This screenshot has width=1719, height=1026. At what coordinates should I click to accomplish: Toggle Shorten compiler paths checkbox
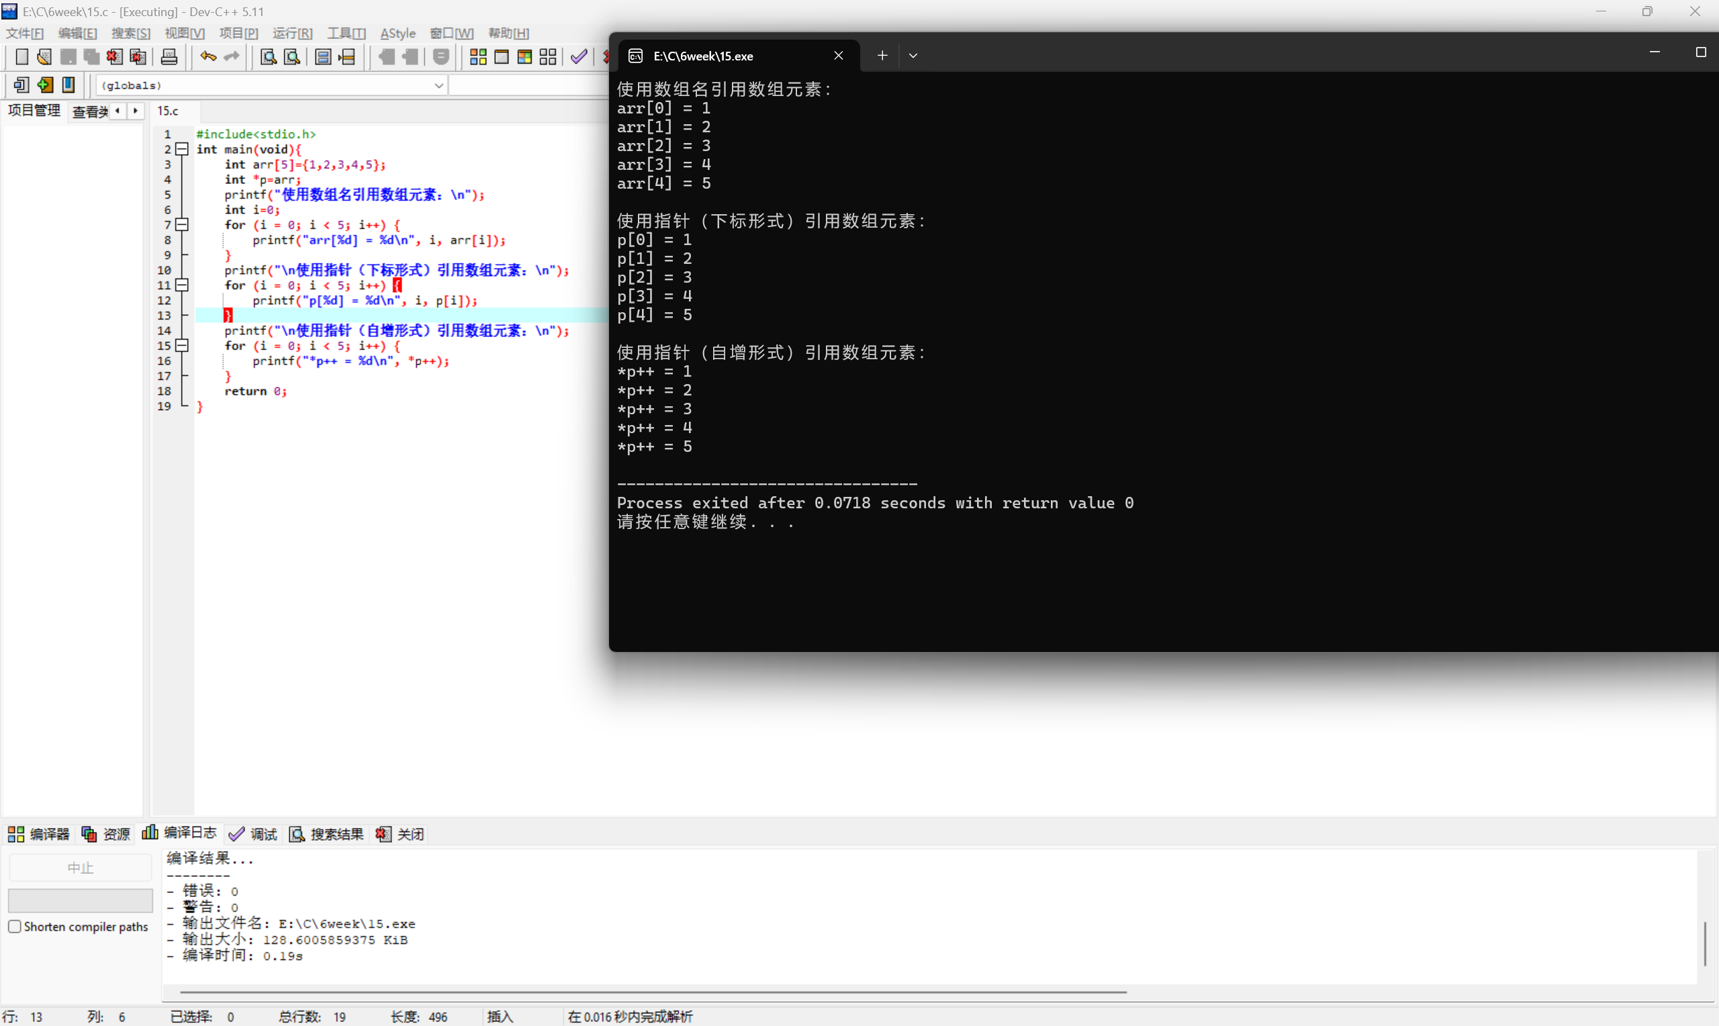[x=15, y=927]
